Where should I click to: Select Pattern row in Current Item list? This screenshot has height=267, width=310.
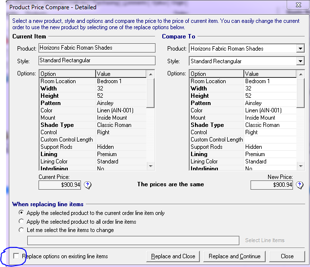93,103
